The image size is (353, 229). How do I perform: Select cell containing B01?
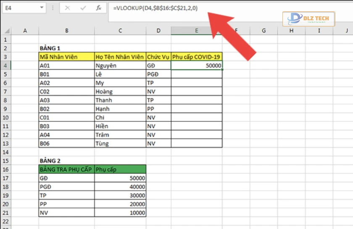[67, 74]
